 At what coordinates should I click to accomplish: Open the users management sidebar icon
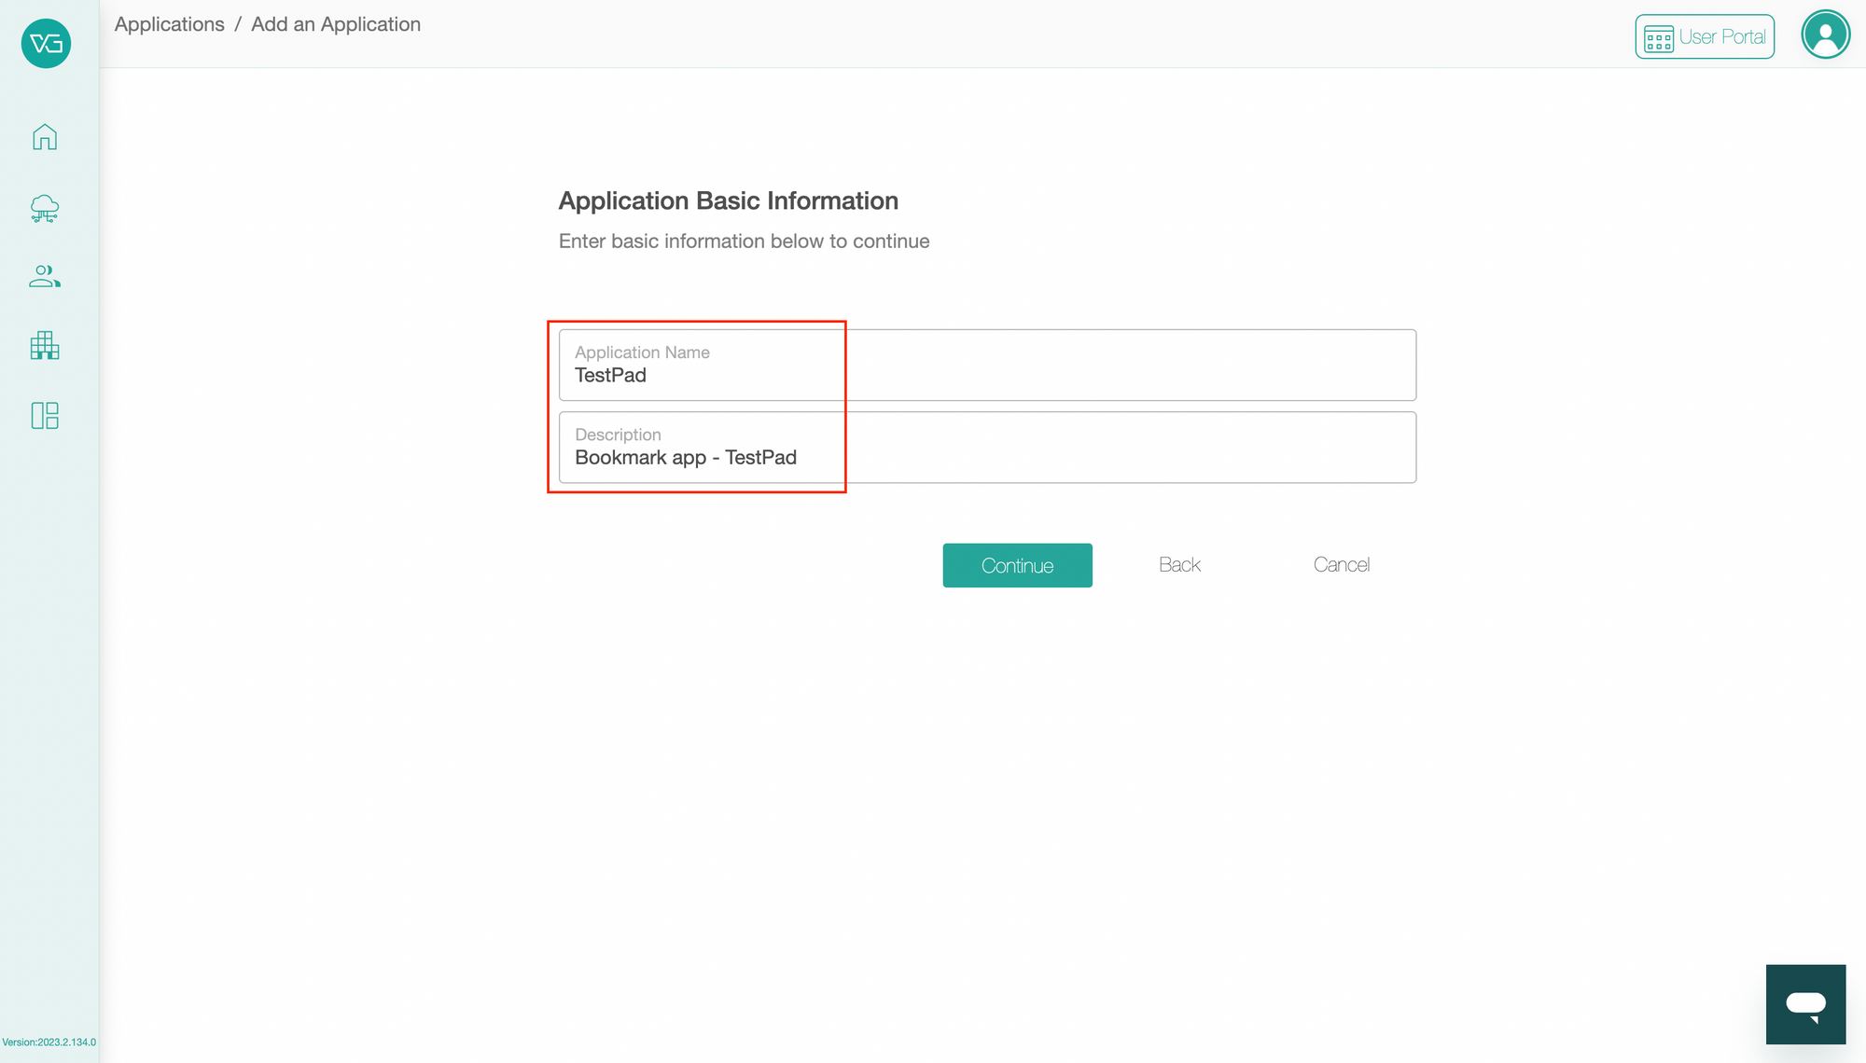point(45,276)
